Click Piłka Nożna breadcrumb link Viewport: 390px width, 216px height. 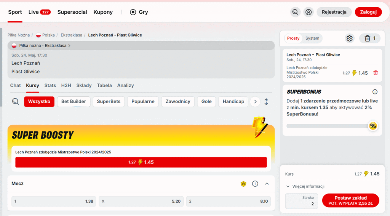point(19,35)
